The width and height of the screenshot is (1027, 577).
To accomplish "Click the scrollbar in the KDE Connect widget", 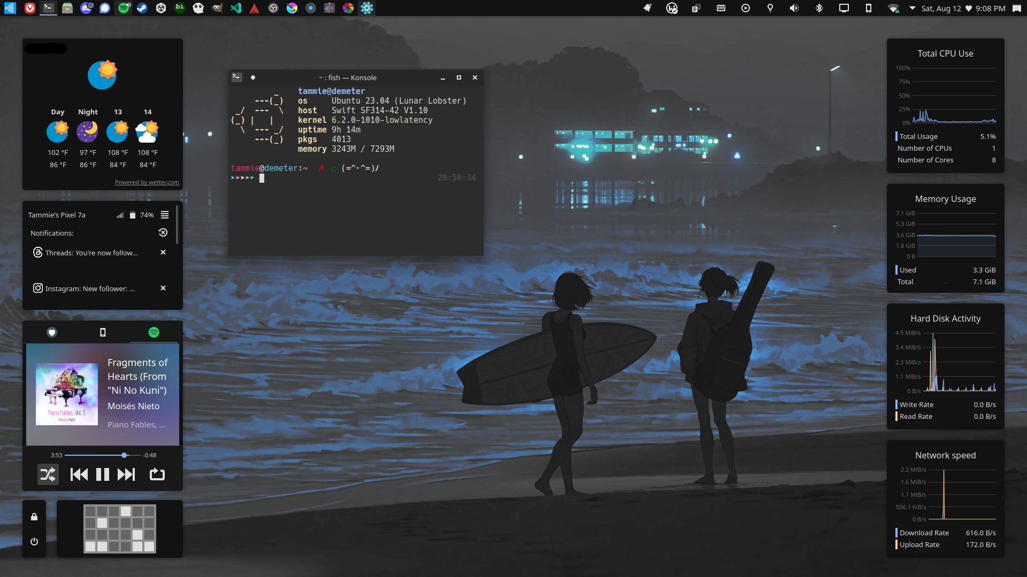I will click(x=177, y=224).
